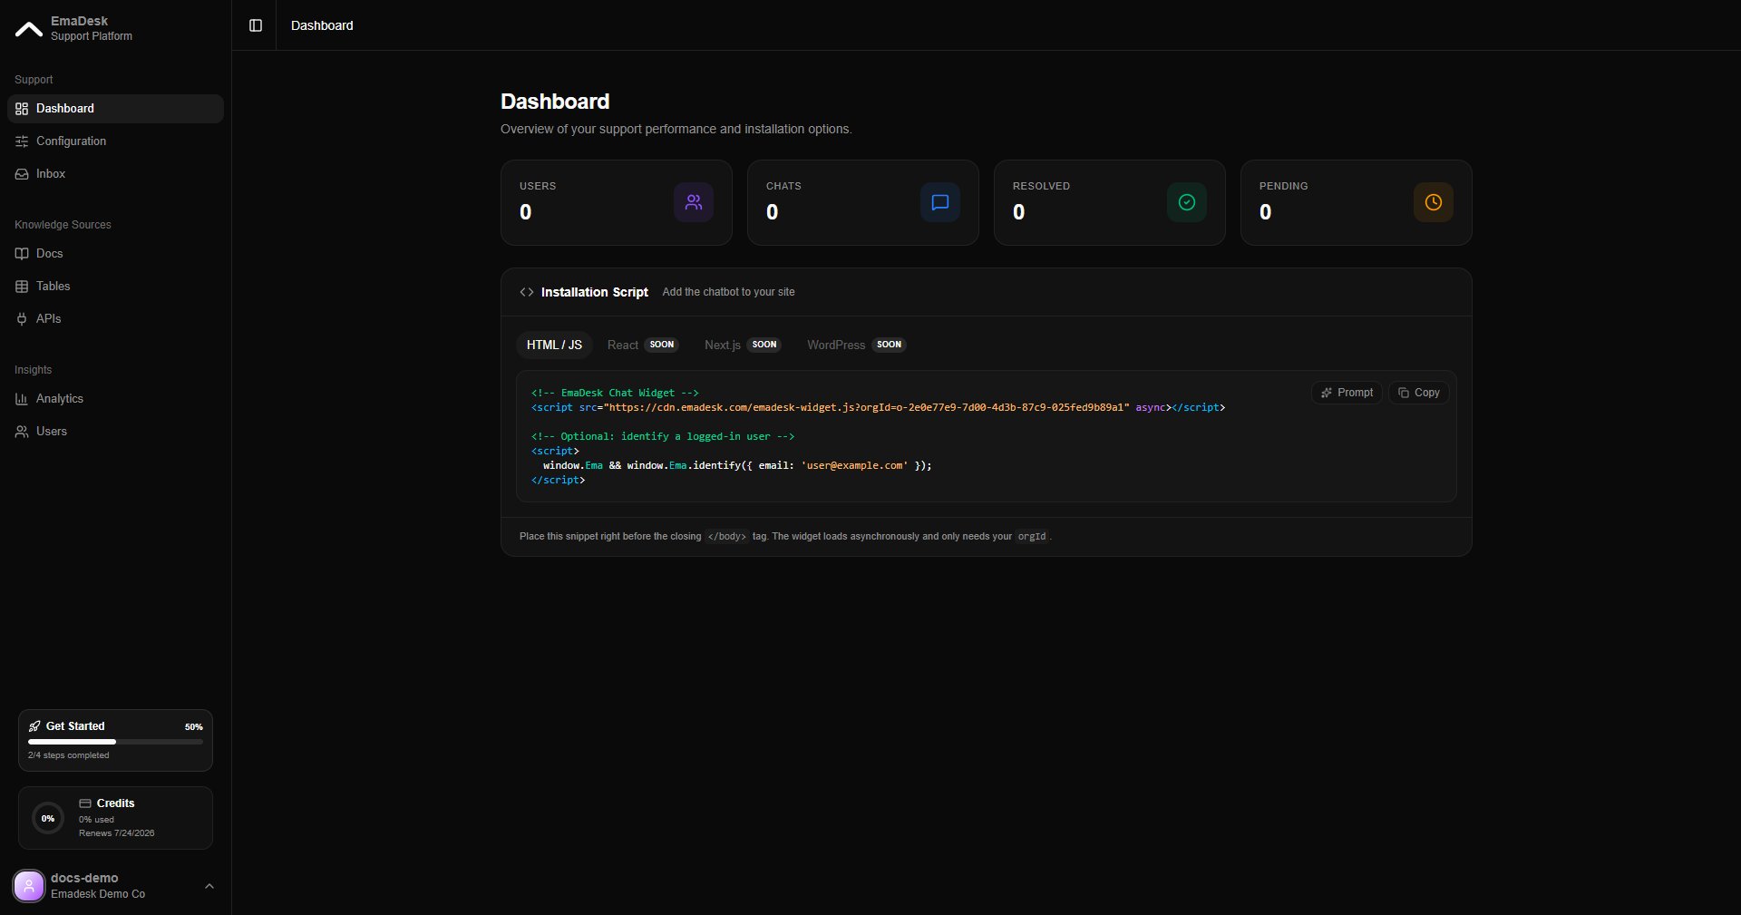This screenshot has width=1741, height=915.
Task: Expand the docs-demo account menu chevron
Action: point(209,886)
